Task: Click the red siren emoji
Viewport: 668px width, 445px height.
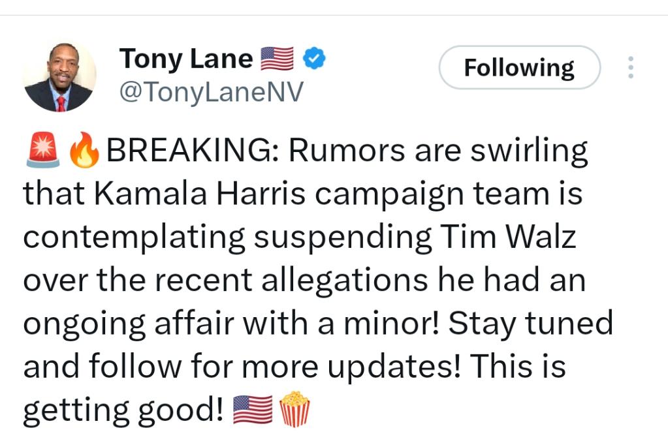Action: point(43,151)
